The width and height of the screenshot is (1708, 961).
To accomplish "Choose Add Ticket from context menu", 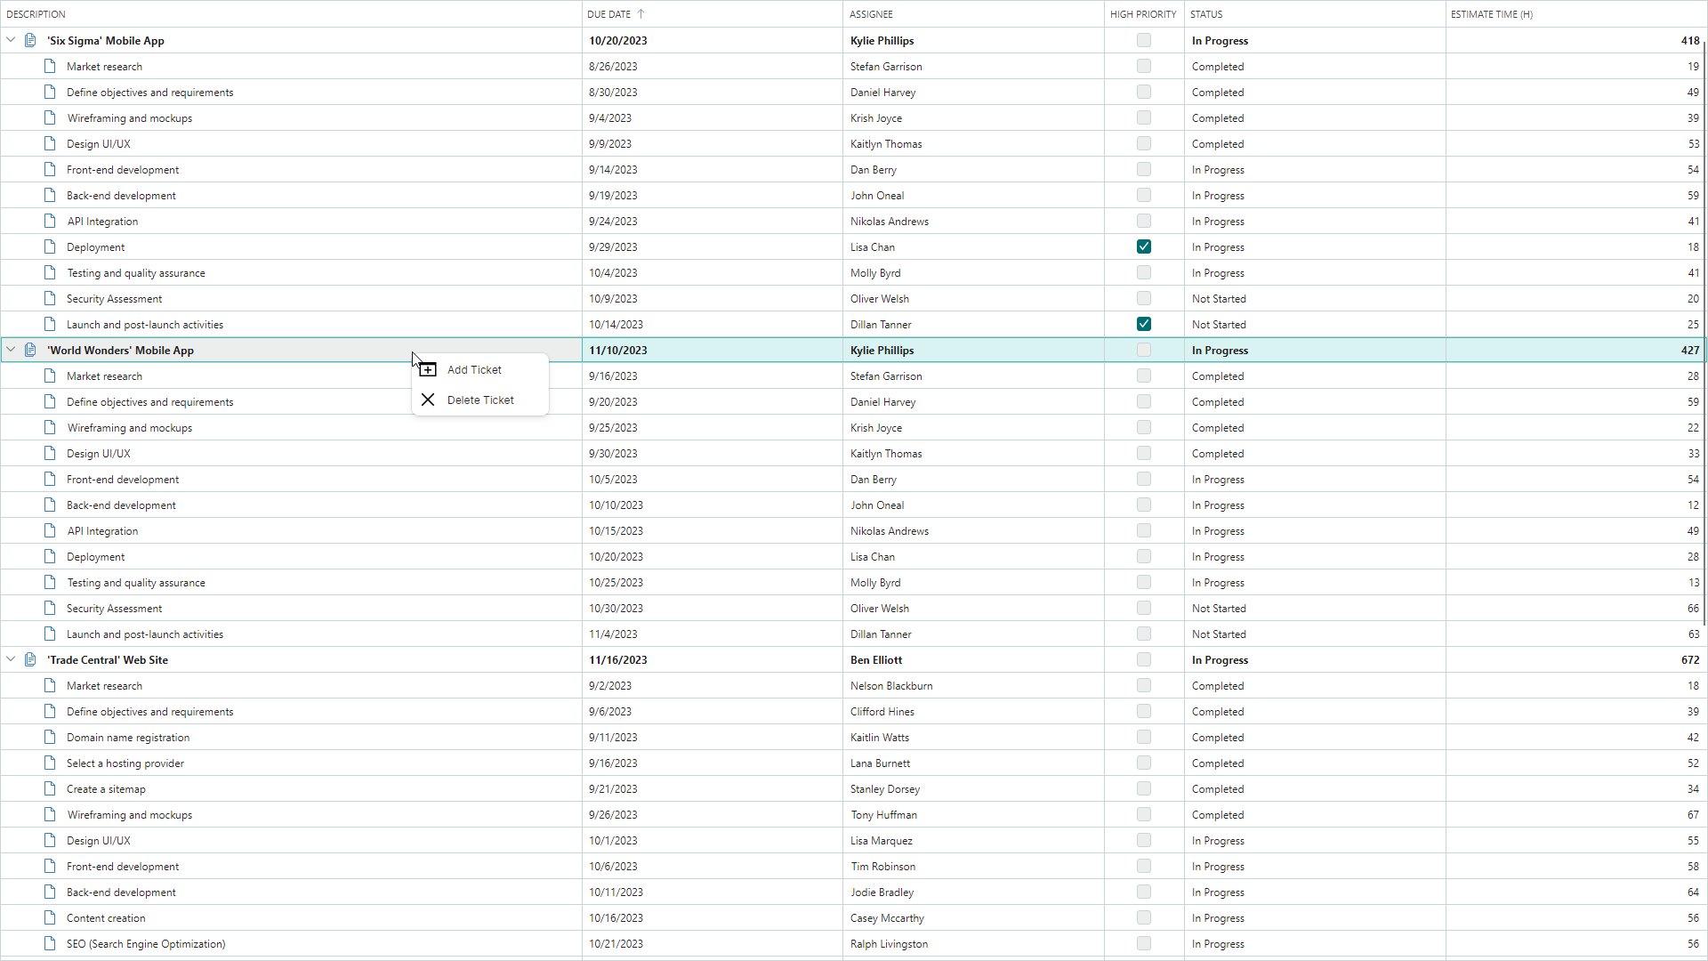I will tap(474, 370).
